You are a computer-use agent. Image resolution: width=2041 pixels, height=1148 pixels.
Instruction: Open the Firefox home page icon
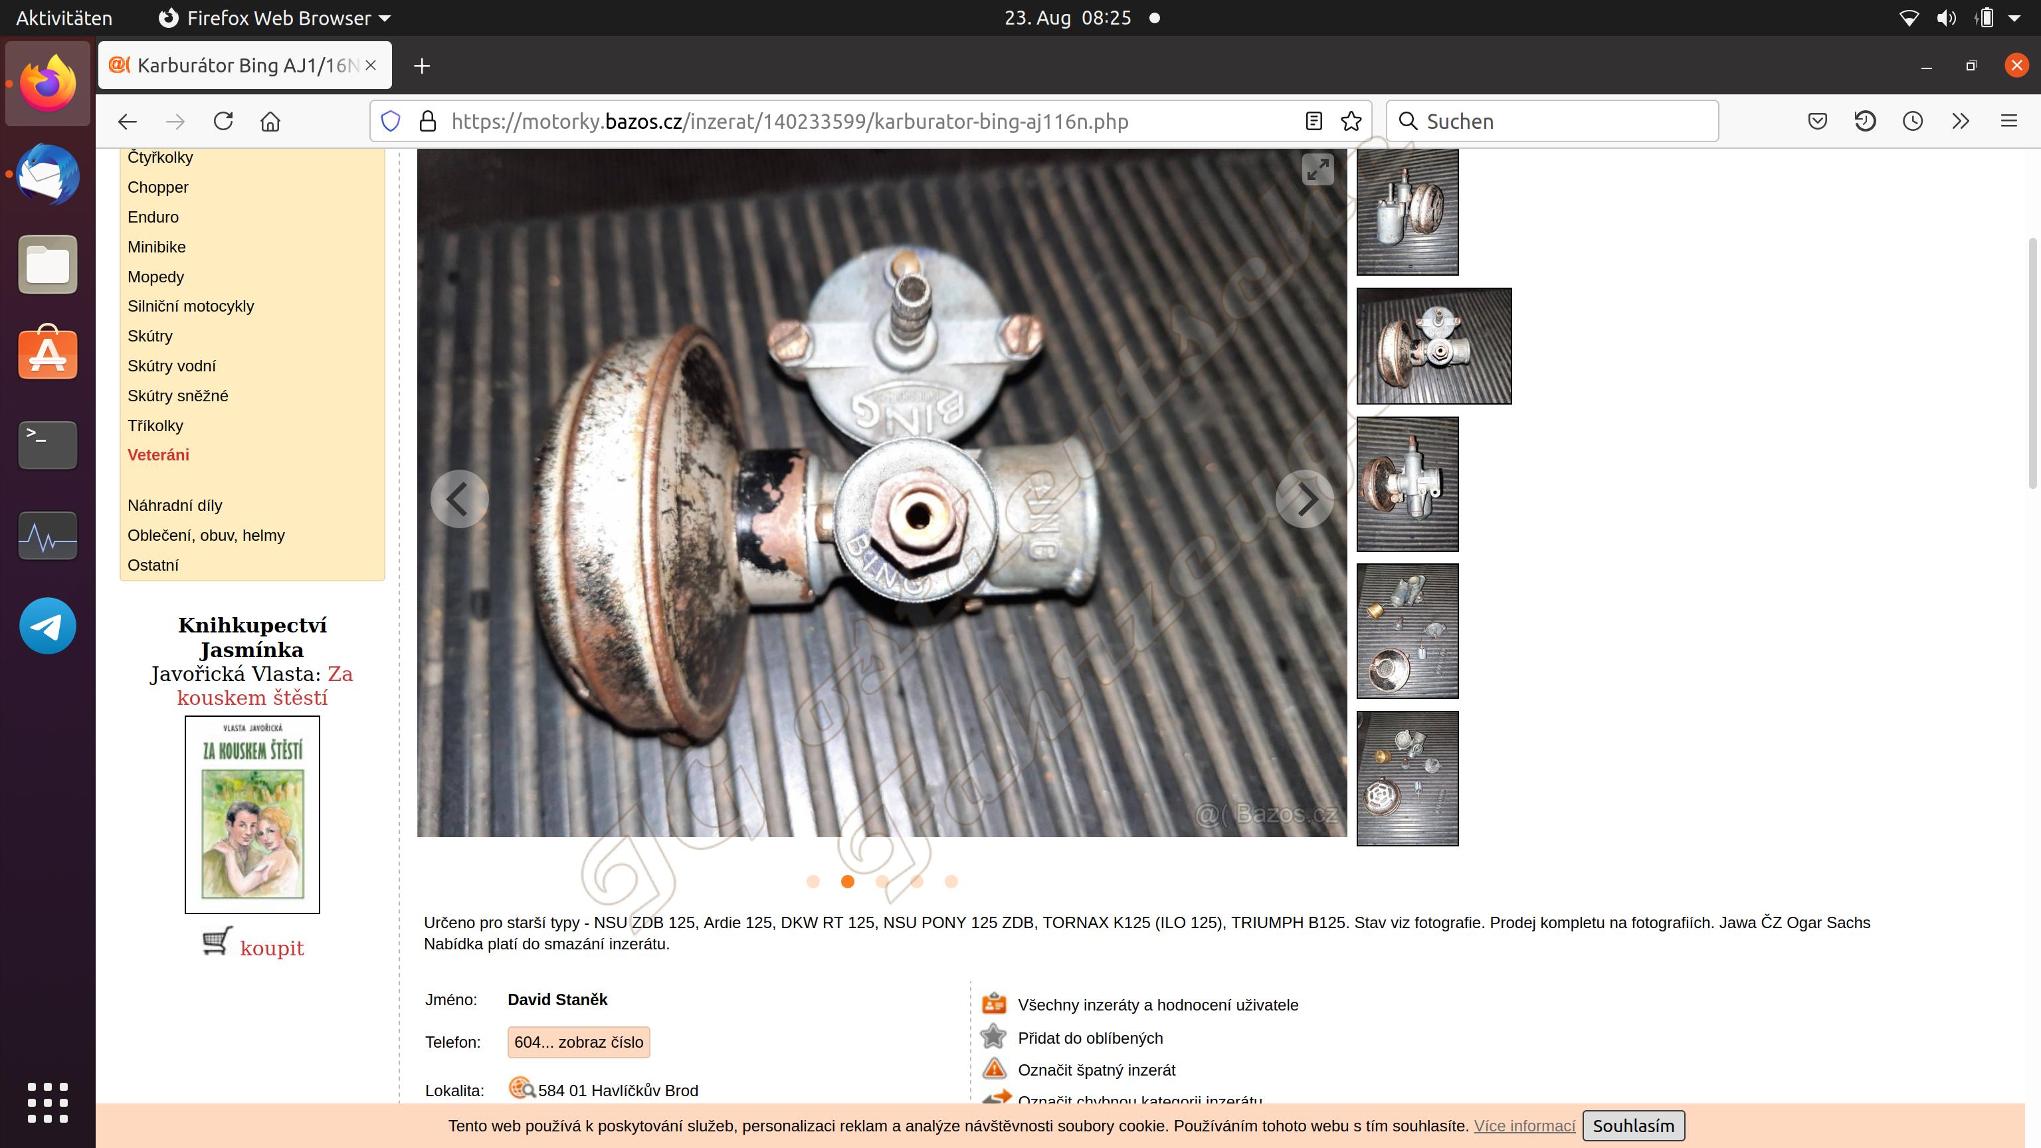click(270, 121)
